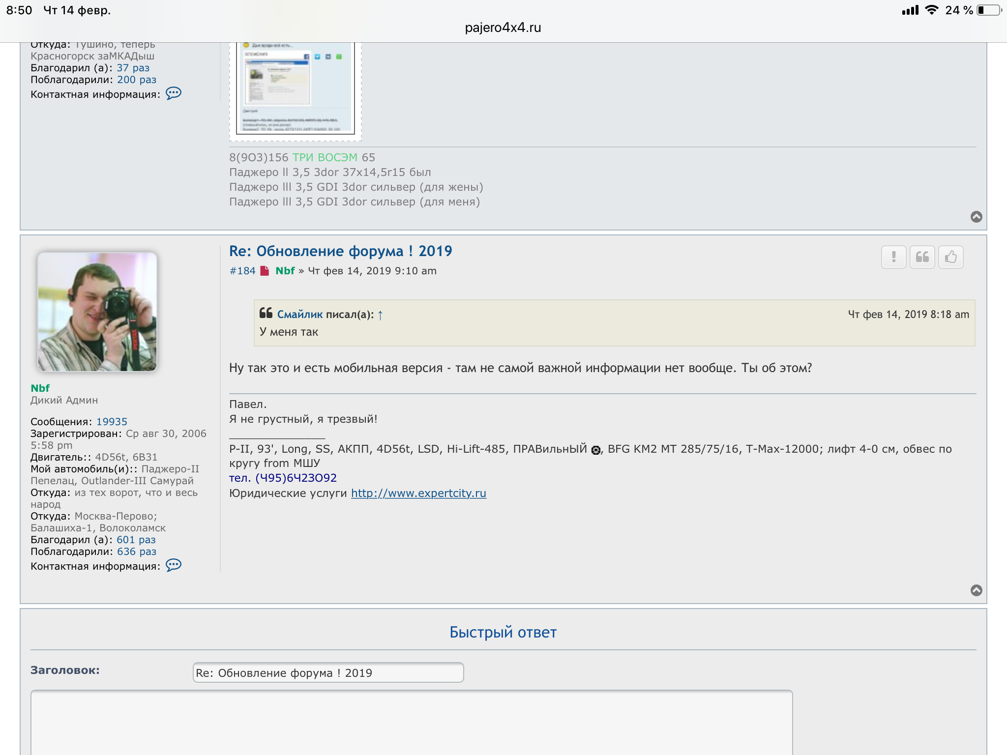This screenshot has width=1007, height=755.
Task: Open the Nbf username profile under avatar
Action: (40, 388)
